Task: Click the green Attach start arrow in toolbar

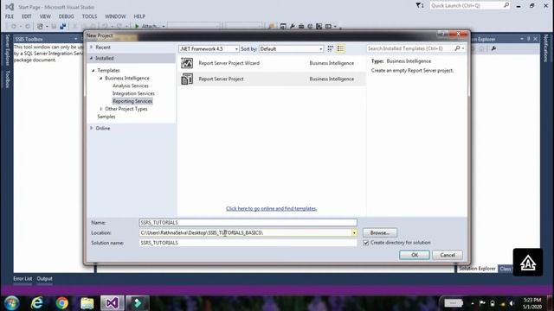Action: tap(137, 26)
